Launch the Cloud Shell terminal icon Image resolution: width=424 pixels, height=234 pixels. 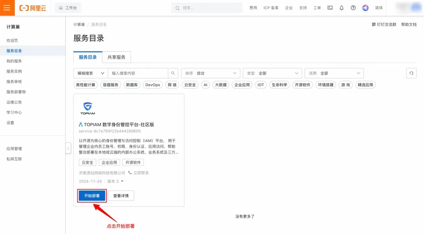[330, 8]
